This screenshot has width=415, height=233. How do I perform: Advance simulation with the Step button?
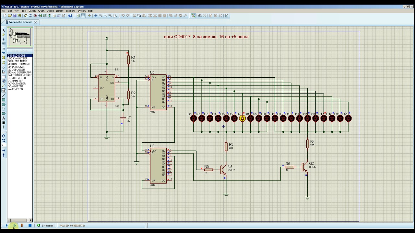click(15, 226)
